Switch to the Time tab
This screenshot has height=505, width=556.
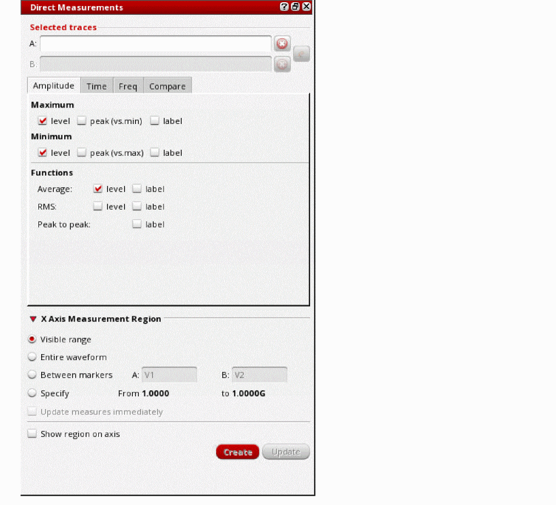coord(97,86)
